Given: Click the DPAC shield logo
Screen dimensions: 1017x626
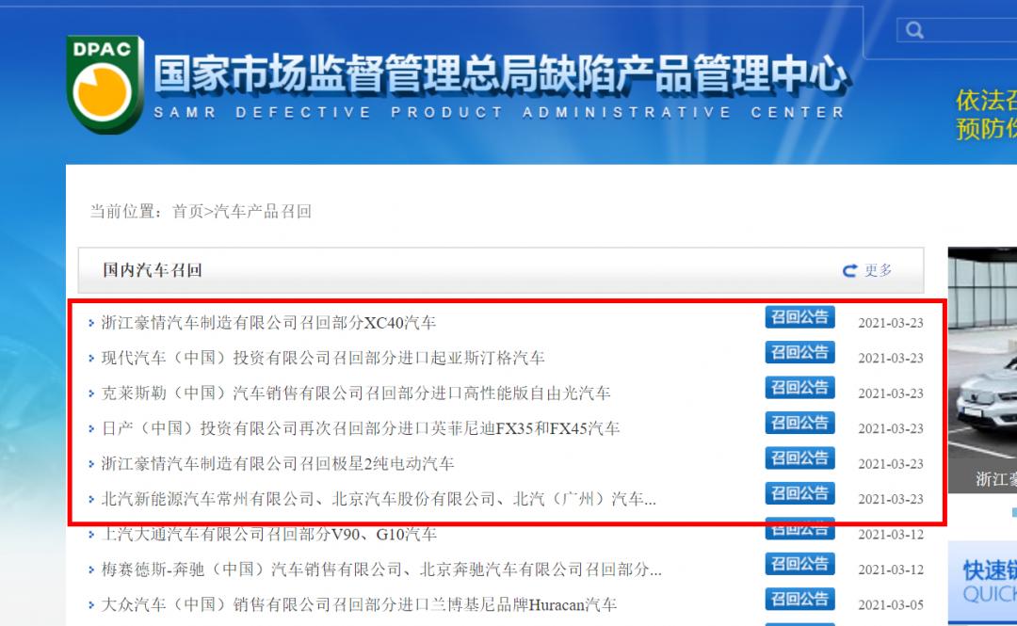Looking at the screenshot, I should (105, 85).
